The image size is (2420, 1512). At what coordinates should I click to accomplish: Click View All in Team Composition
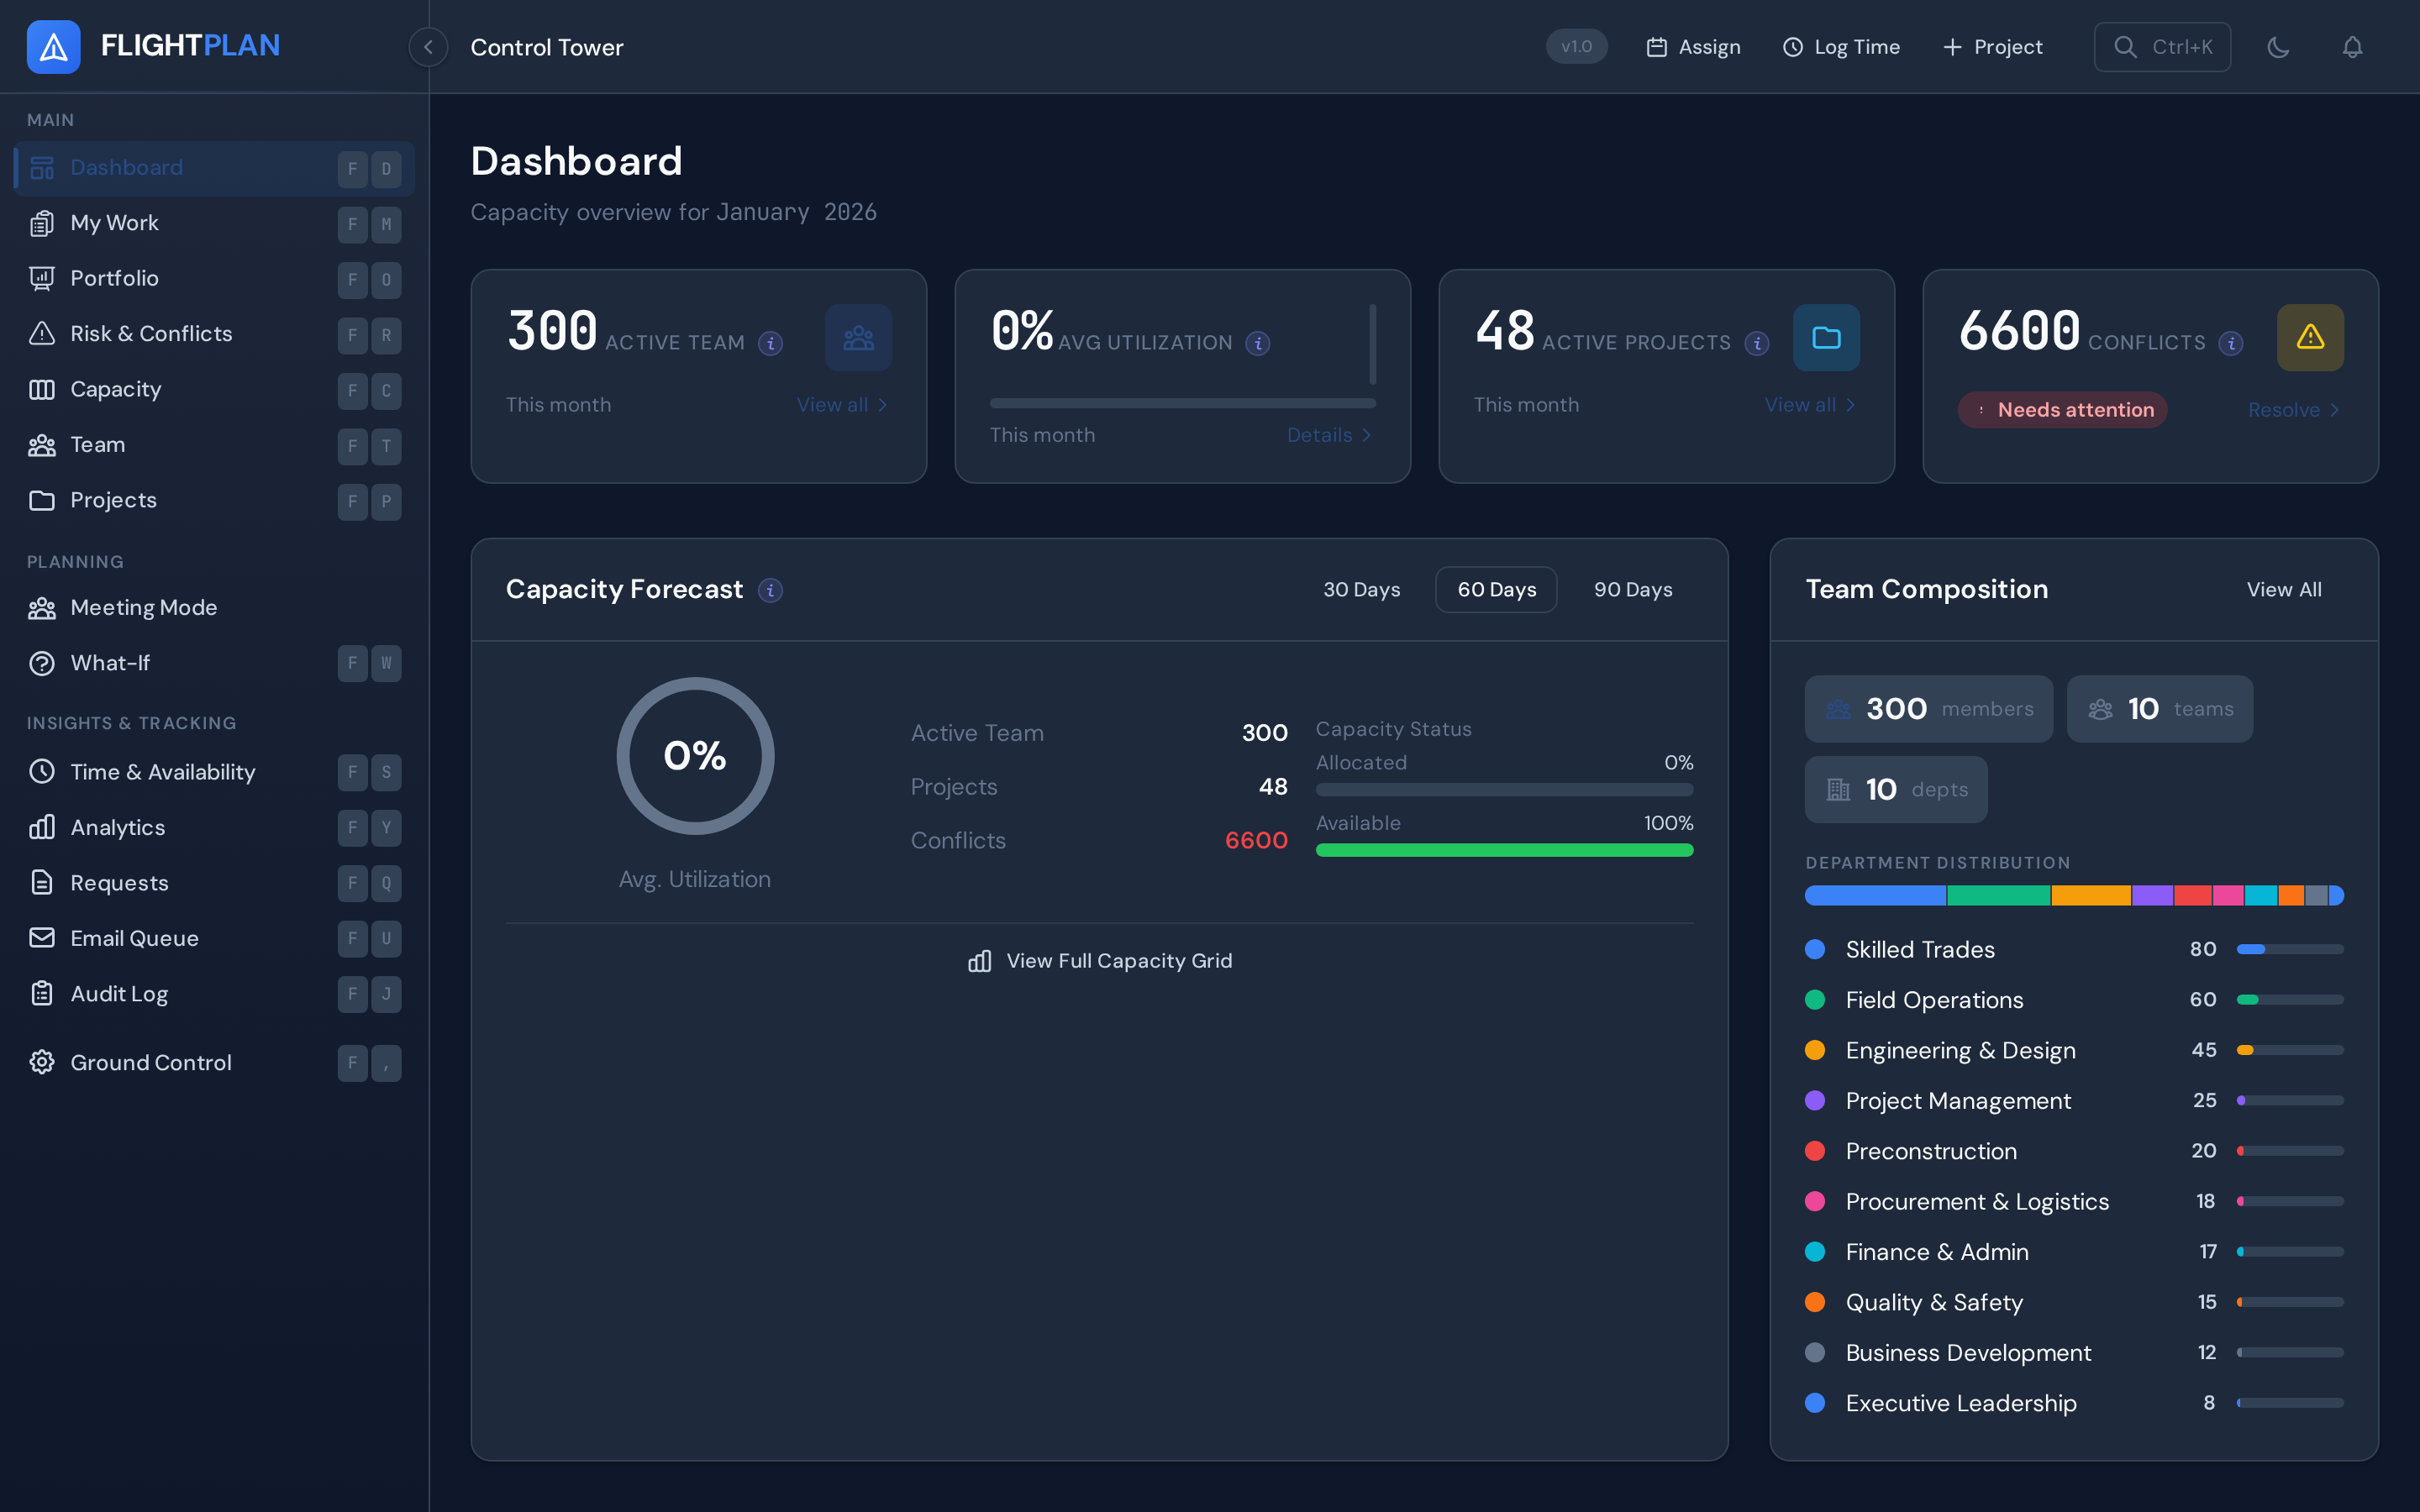(x=2284, y=590)
